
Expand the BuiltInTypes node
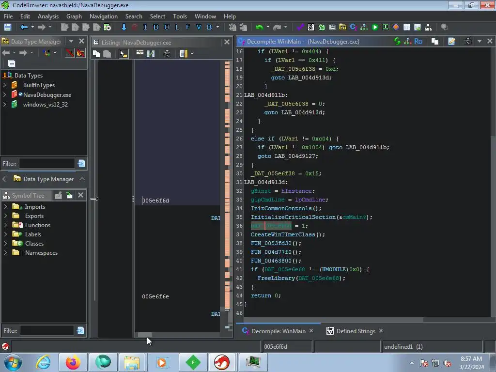click(4, 85)
